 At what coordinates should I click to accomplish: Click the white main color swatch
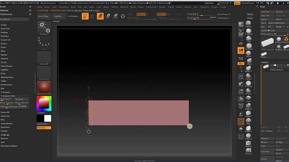[x=47, y=118]
